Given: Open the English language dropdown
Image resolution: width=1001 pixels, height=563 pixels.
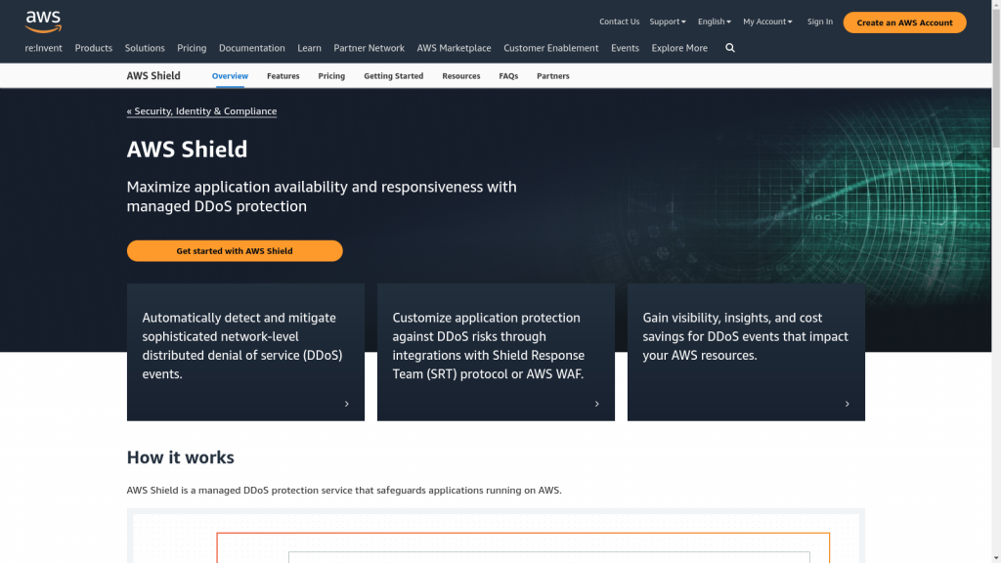Looking at the screenshot, I should 713,21.
